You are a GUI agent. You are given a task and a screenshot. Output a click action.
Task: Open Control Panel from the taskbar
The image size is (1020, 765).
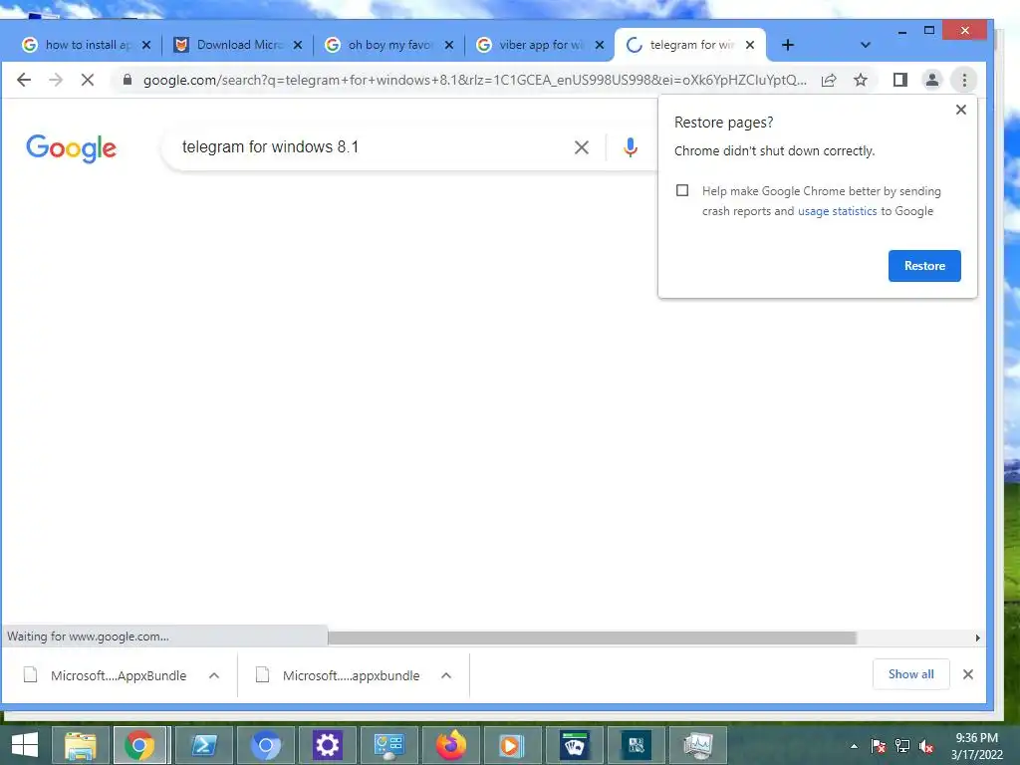[389, 745]
